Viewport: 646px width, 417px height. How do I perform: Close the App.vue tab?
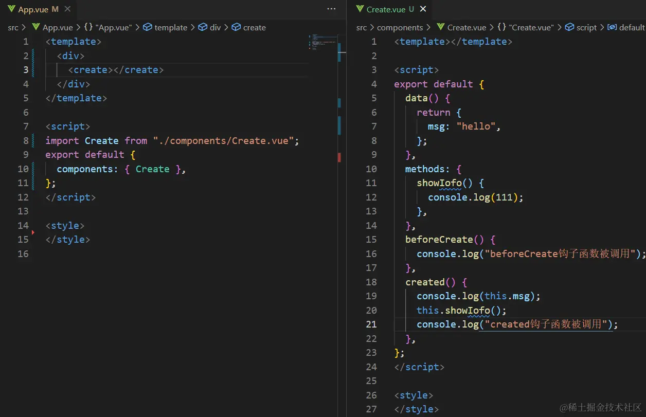click(68, 9)
